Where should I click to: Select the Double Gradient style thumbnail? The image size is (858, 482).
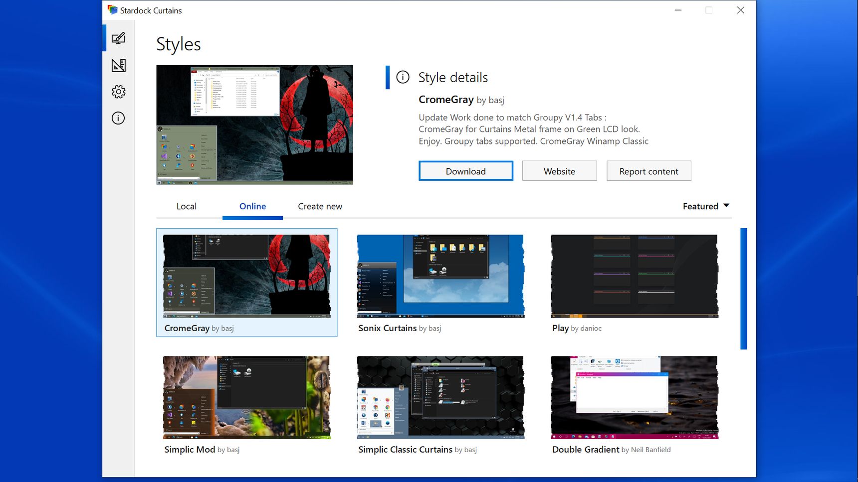click(x=635, y=397)
